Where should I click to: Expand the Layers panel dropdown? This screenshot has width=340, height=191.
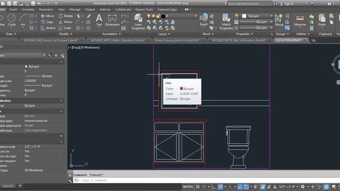[x=164, y=34]
